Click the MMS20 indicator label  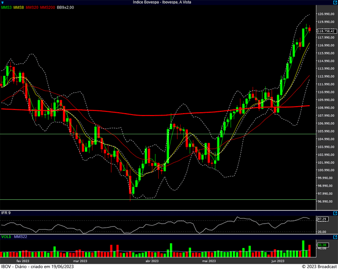point(33,8)
